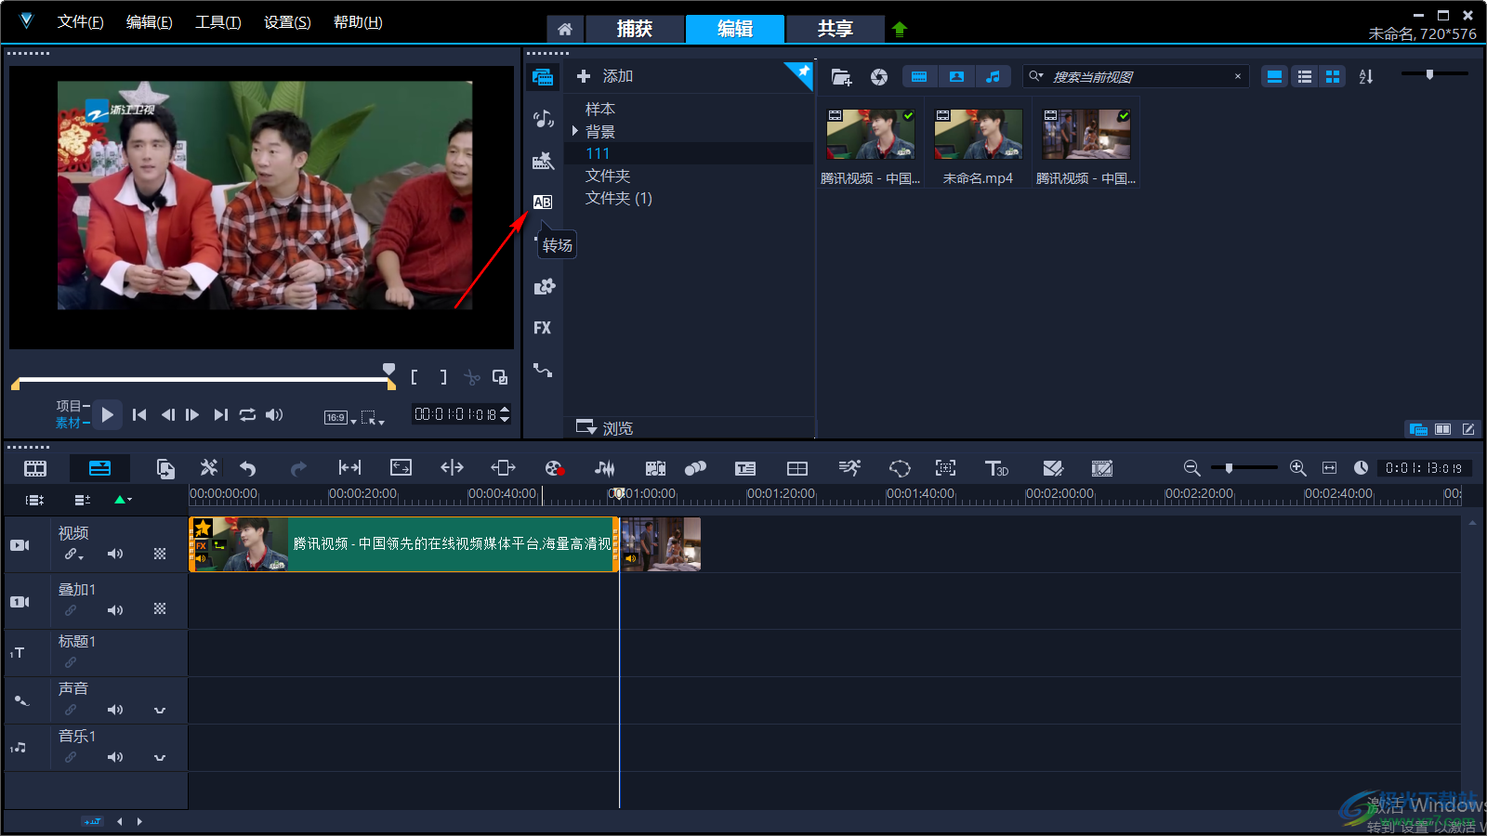Open the multi-camera editor icon

tap(797, 468)
